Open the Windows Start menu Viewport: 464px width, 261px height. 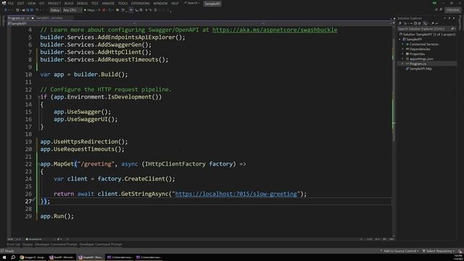point(4,257)
